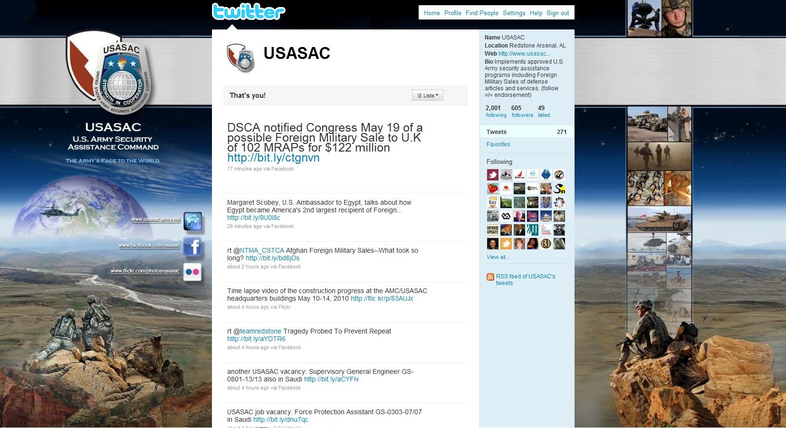Open the Project Manager University avatar
This screenshot has width=786, height=428.
[546, 230]
